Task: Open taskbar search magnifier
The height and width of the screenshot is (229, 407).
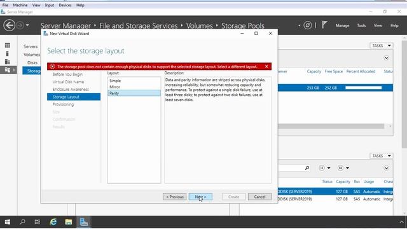Action: tap(23, 222)
